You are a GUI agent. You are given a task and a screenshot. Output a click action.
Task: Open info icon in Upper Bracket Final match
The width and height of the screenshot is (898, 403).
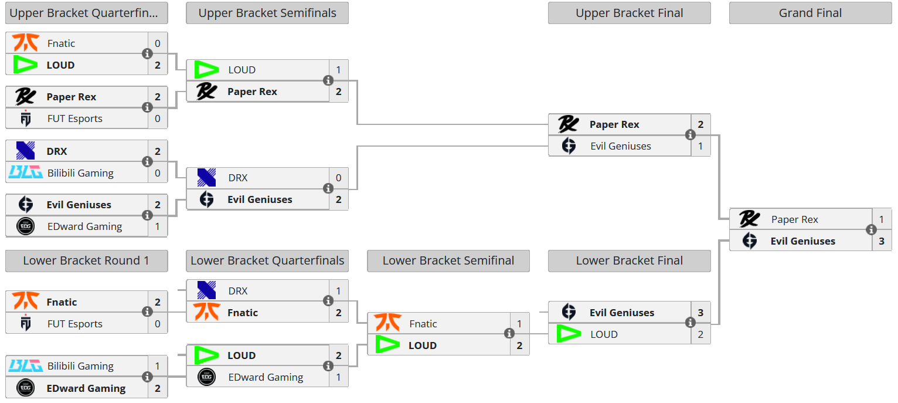(x=690, y=136)
